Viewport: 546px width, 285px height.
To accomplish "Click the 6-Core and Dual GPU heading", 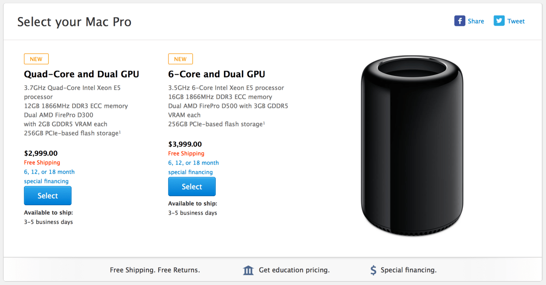I will (x=217, y=74).
